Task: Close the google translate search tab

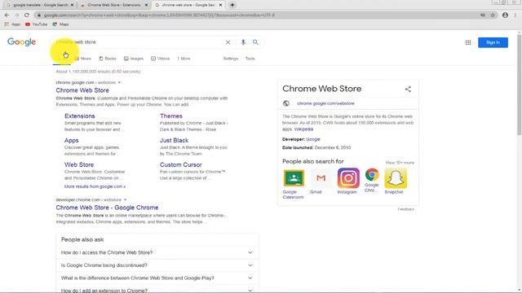Action: point(72,5)
